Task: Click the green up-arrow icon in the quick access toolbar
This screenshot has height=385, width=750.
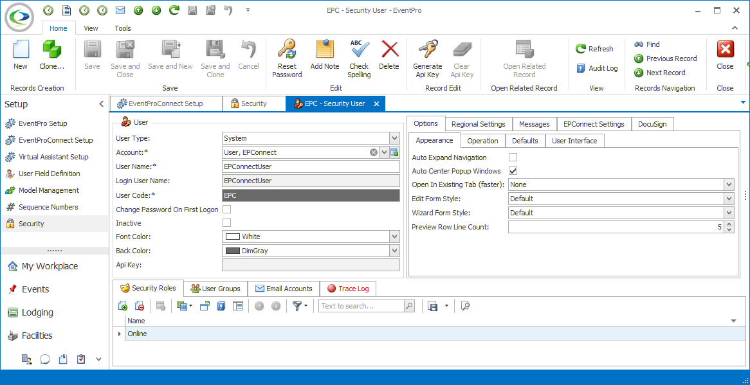Action: pos(138,10)
